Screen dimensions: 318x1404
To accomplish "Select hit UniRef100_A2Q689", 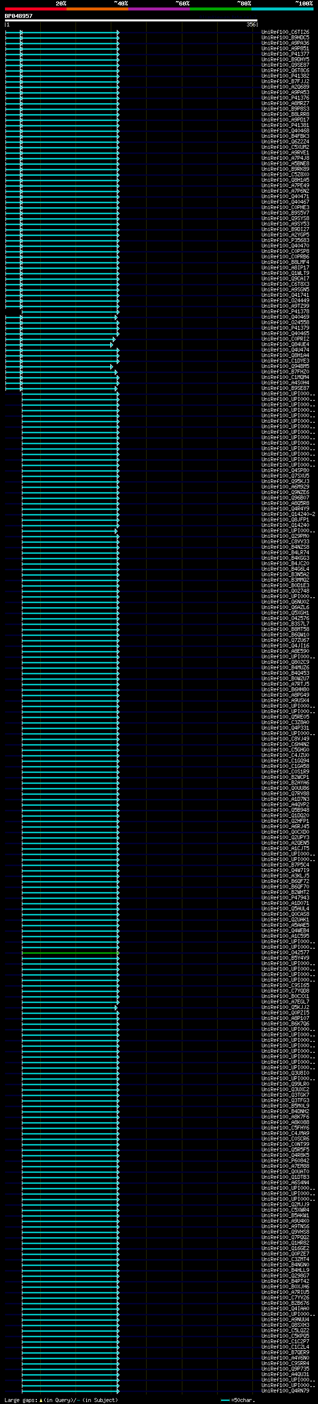I will click(285, 87).
